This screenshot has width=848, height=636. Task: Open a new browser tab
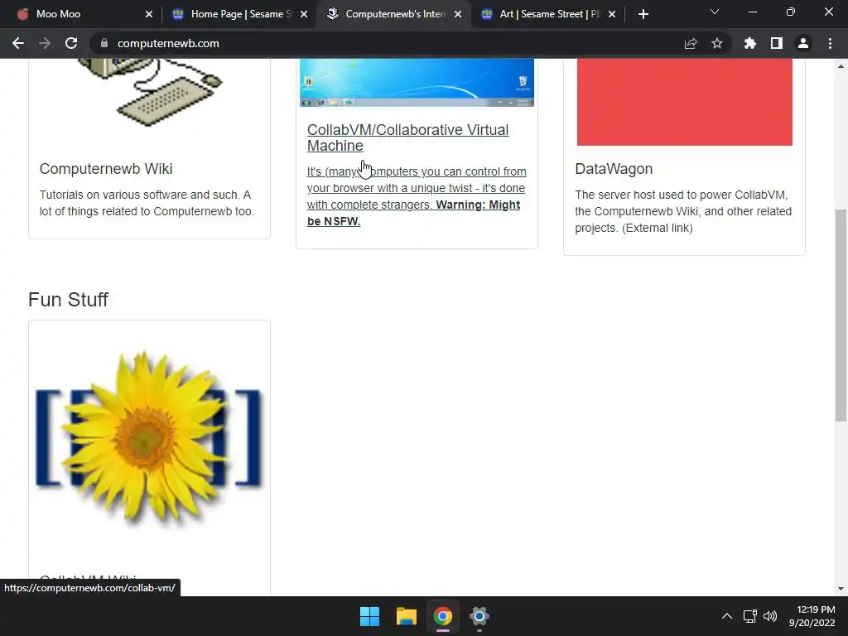pyautogui.click(x=643, y=14)
